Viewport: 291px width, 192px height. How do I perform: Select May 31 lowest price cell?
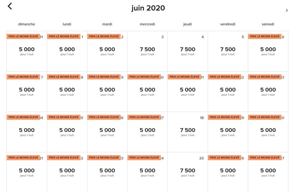[x=27, y=51]
